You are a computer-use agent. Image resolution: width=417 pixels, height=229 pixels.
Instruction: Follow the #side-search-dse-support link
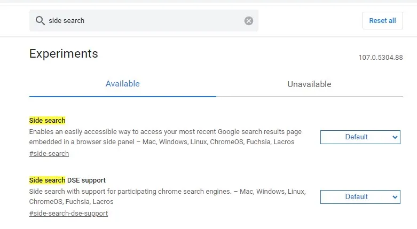pyautogui.click(x=68, y=214)
